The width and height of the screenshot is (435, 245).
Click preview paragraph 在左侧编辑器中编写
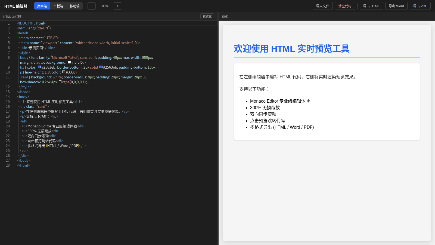pos(298,77)
